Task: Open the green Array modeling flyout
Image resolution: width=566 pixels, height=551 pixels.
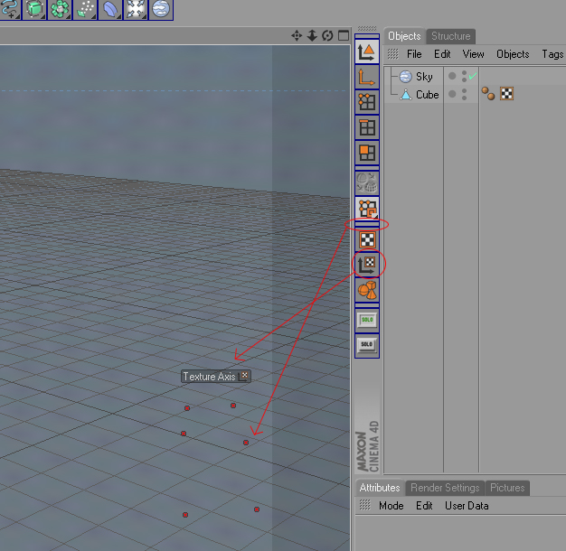Action: [60, 9]
